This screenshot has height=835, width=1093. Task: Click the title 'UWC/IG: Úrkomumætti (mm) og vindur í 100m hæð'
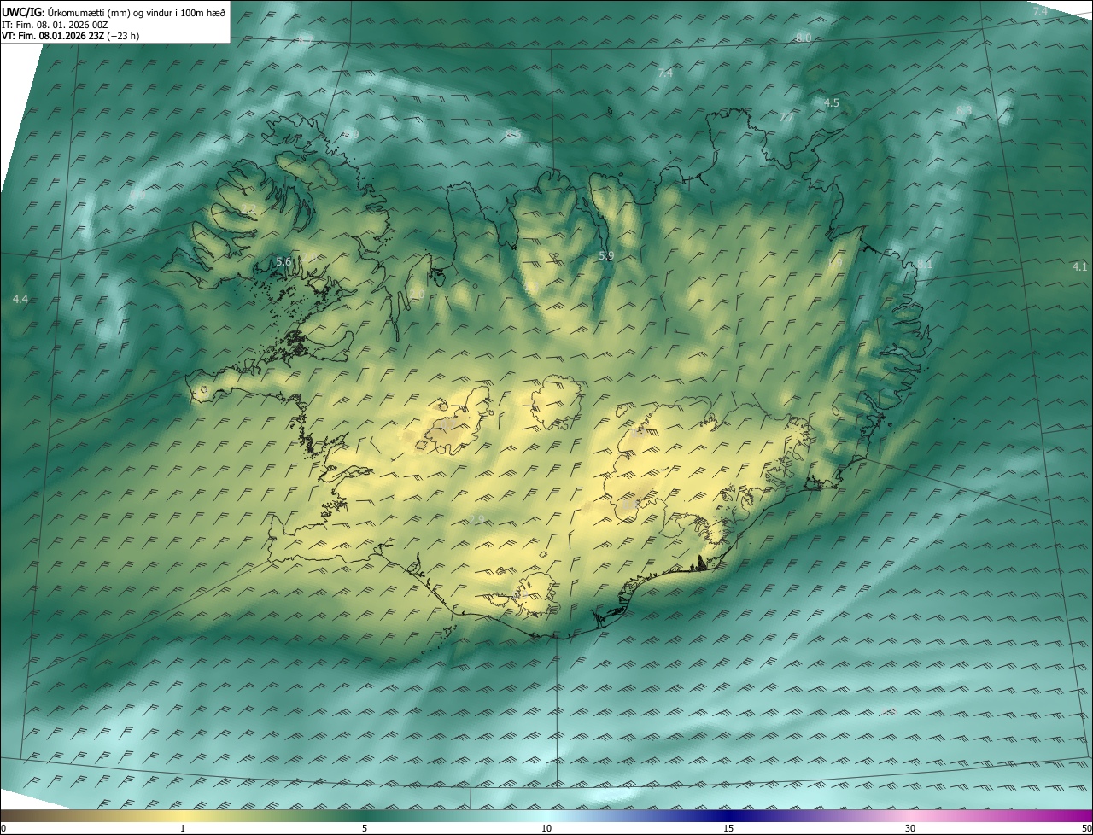pyautogui.click(x=114, y=13)
